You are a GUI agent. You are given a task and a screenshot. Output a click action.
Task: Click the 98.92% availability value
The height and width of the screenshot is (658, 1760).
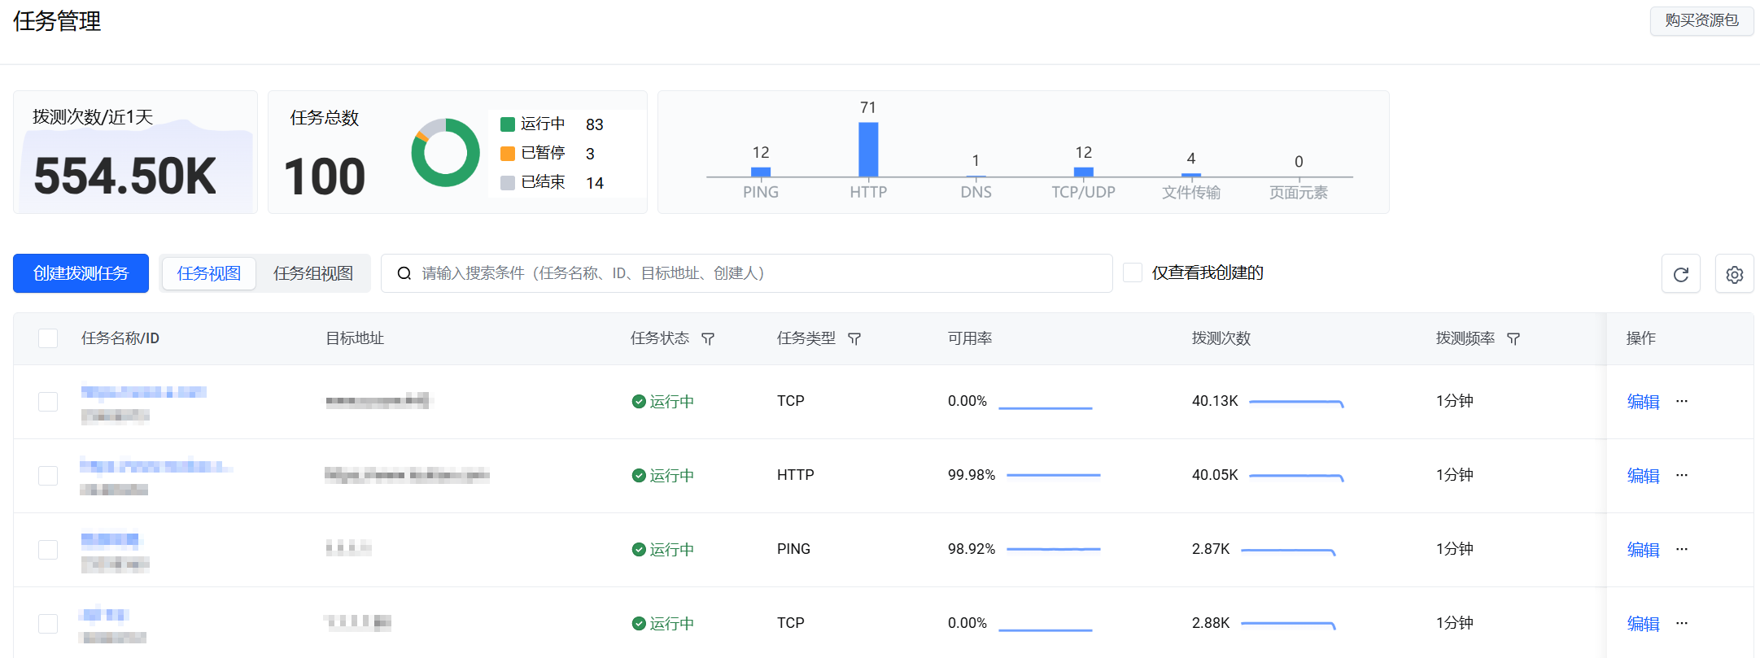click(972, 549)
